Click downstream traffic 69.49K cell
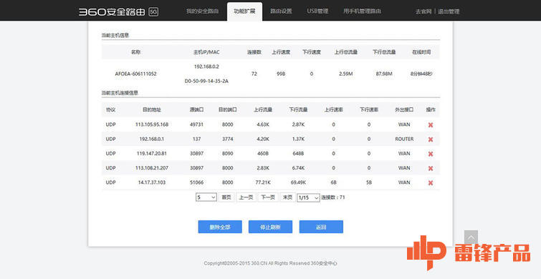This screenshot has height=279, width=541. (x=298, y=182)
